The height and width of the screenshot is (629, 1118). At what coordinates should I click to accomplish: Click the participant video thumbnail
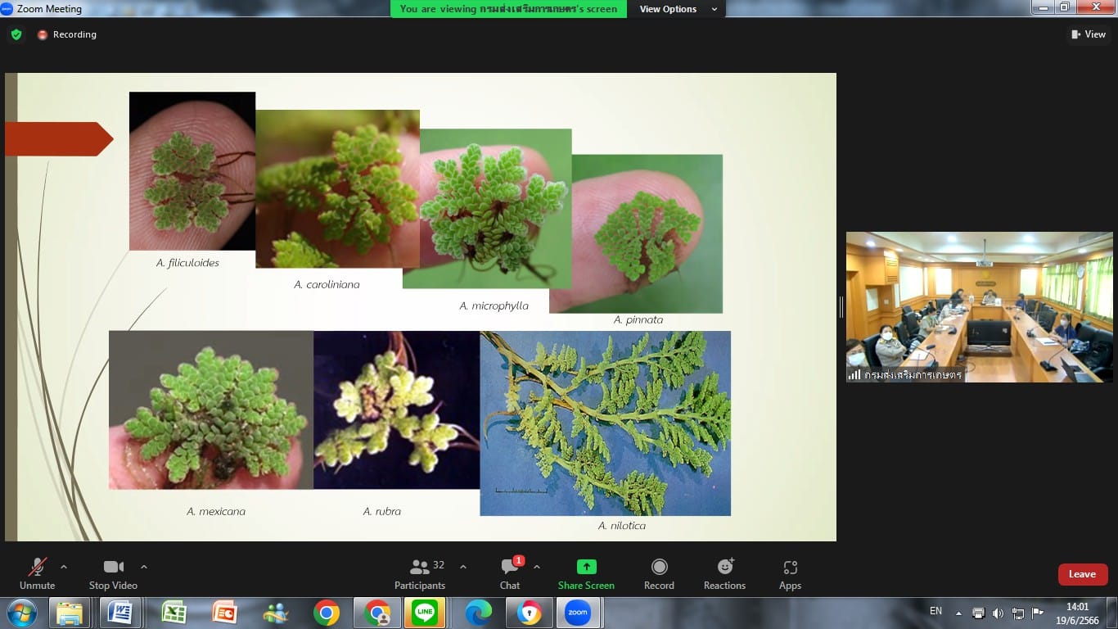click(x=979, y=307)
